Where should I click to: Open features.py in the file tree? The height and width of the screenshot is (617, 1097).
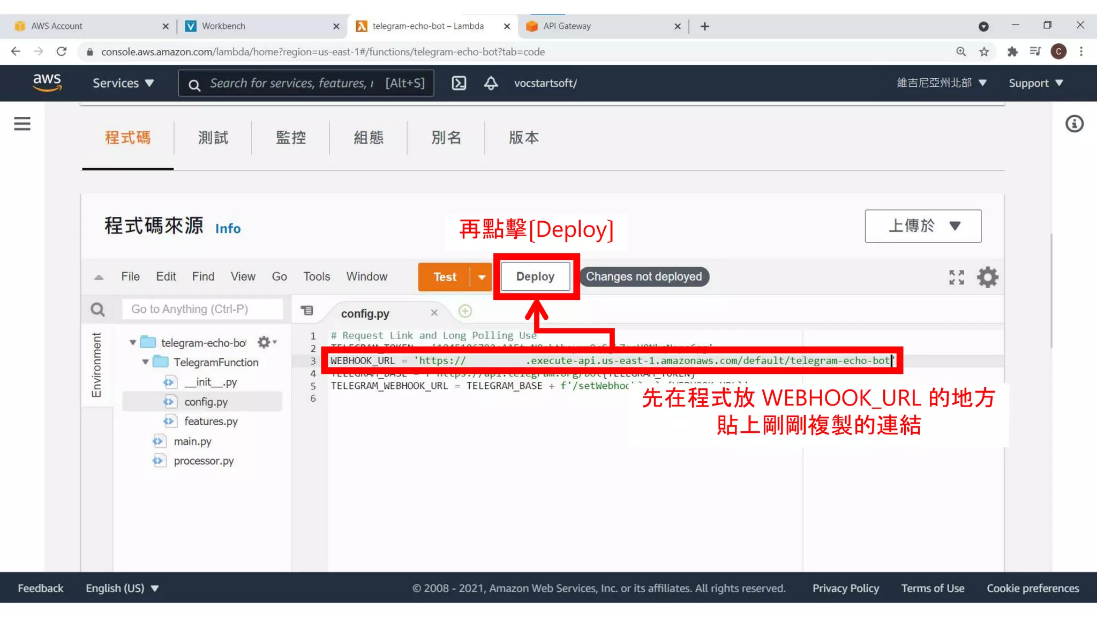coord(211,422)
